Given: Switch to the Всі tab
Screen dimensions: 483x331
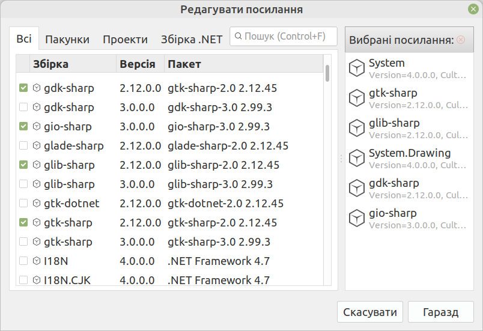Looking at the screenshot, I should click(24, 39).
